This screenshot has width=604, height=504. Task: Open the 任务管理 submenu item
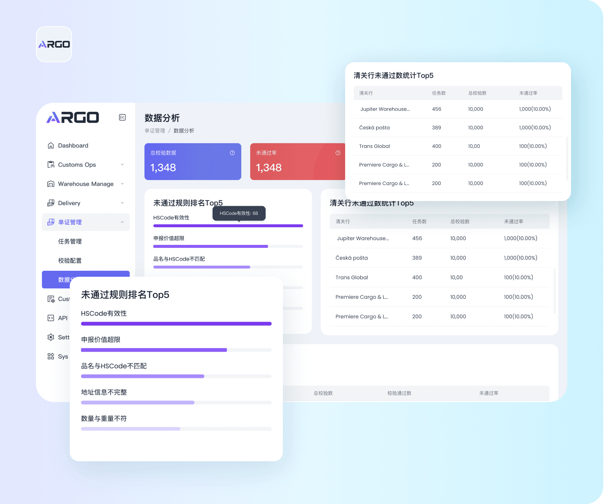pyautogui.click(x=86, y=241)
